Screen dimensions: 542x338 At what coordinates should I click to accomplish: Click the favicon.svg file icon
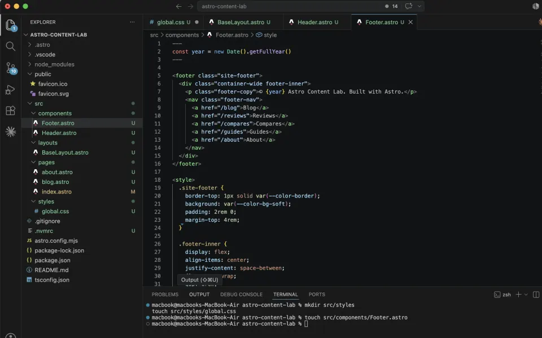33,94
